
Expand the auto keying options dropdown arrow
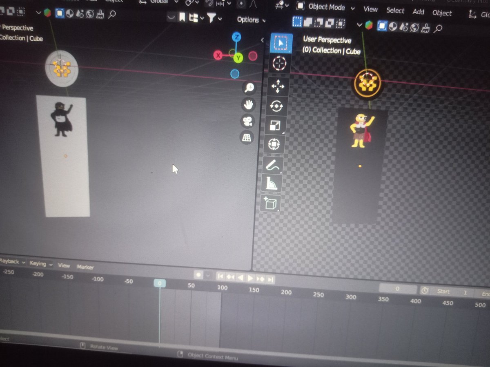pos(208,276)
